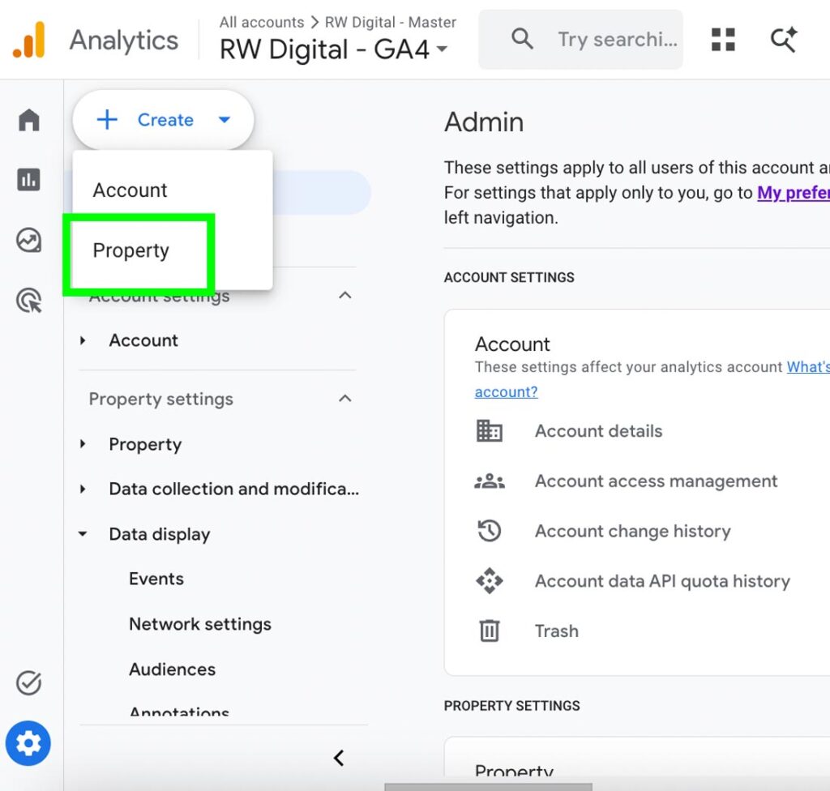Select Data collection and modification item
Image resolution: width=830 pixels, height=791 pixels.
coord(234,489)
